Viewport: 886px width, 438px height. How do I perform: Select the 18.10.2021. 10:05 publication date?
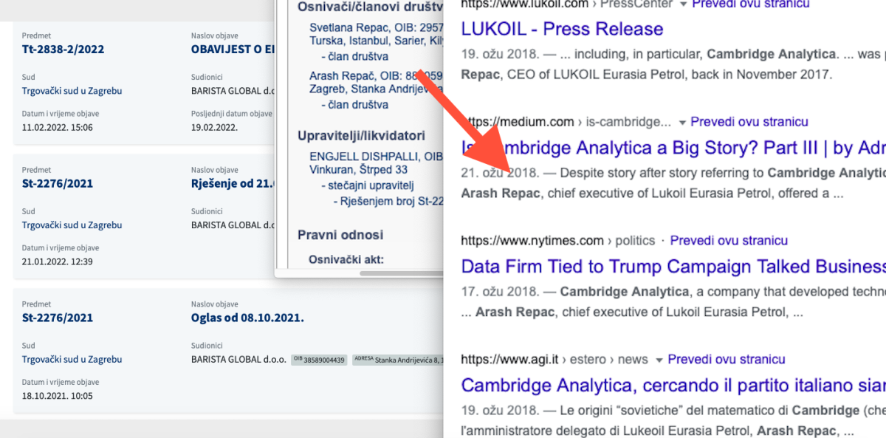click(x=58, y=395)
